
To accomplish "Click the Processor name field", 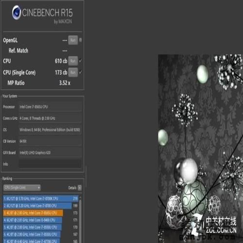I will (50, 107).
